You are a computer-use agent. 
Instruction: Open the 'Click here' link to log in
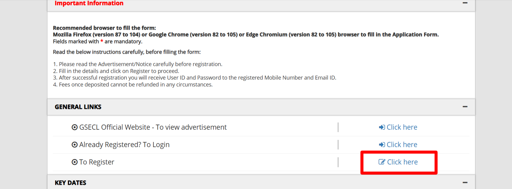(x=402, y=145)
